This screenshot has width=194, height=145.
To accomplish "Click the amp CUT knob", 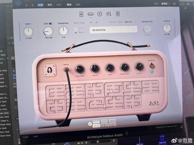I will click(x=110, y=68).
